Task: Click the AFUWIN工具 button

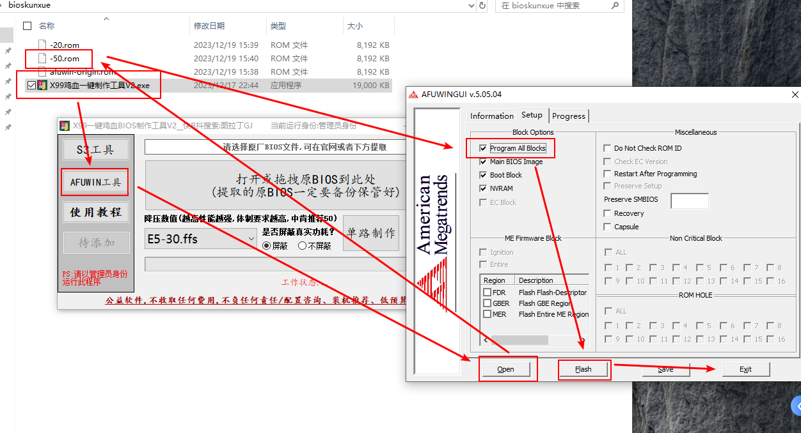Action: pos(95,182)
